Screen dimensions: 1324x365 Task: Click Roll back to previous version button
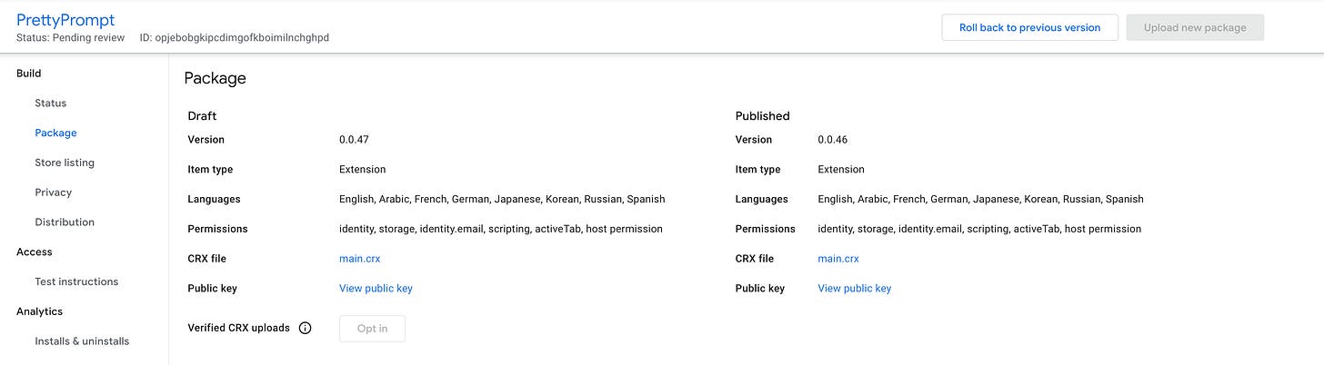click(x=1029, y=27)
